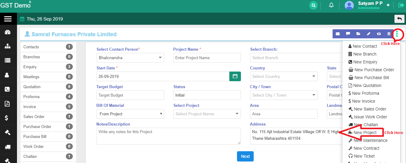Open the Select City / Town dropdown

coord(284,95)
